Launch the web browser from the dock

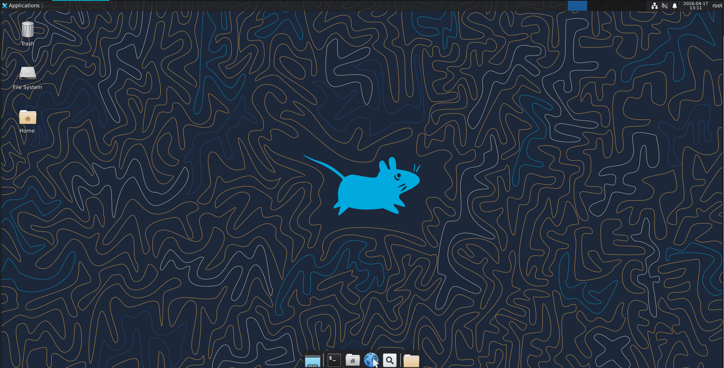tap(371, 360)
